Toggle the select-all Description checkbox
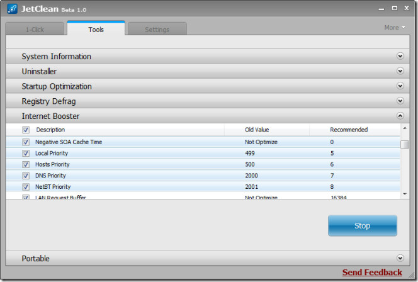This screenshot has height=282, width=418. (26, 130)
